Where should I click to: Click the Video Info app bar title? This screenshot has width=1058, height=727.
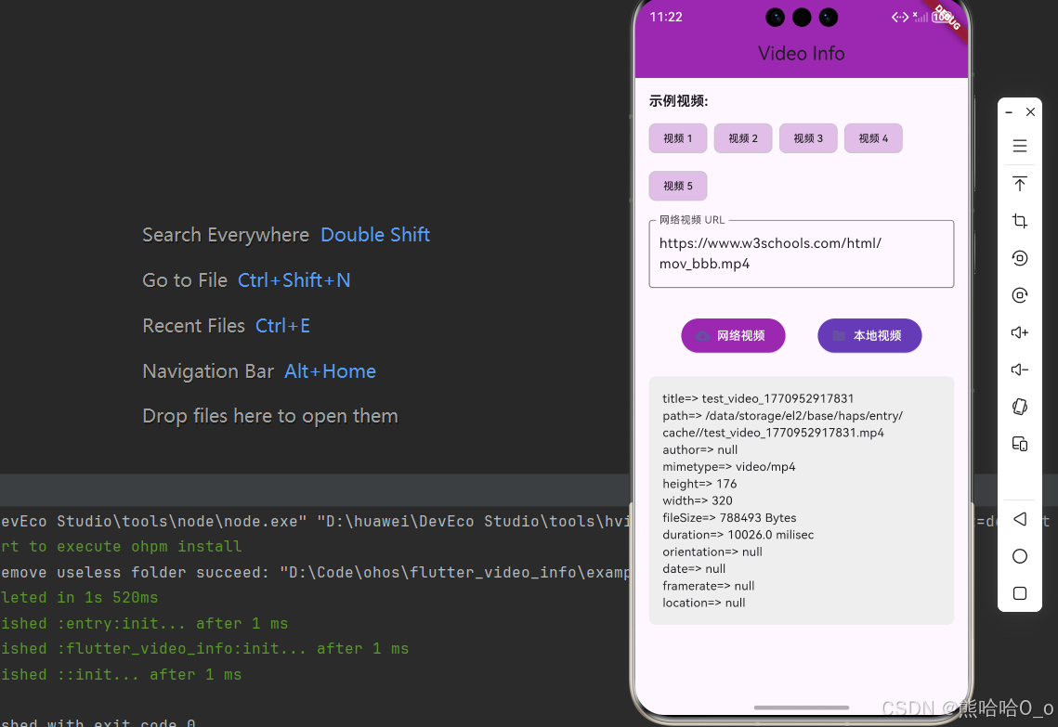click(x=801, y=53)
